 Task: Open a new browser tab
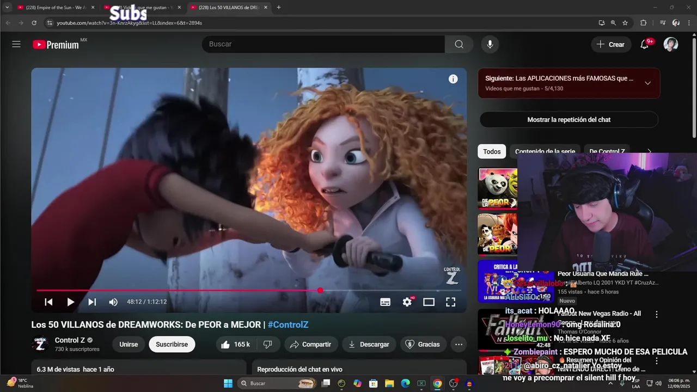coord(278,7)
